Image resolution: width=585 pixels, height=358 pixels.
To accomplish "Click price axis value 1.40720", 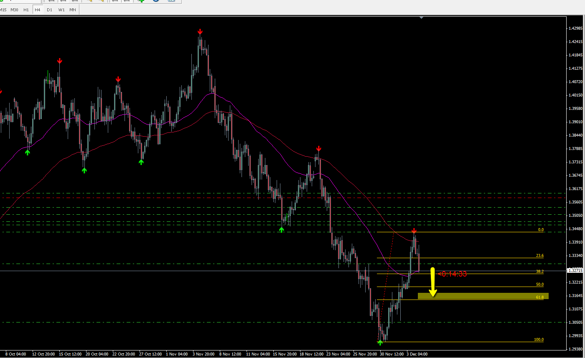I will tap(575, 82).
